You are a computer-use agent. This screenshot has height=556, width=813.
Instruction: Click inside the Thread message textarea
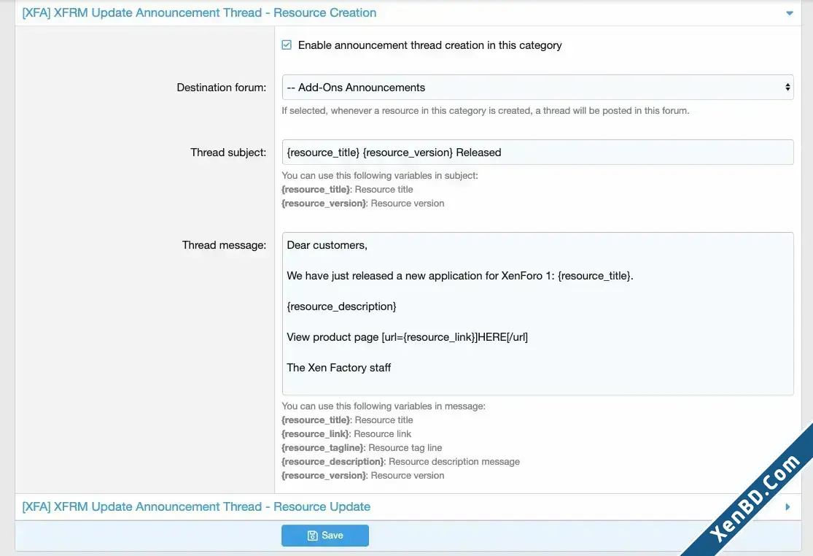tap(537, 314)
